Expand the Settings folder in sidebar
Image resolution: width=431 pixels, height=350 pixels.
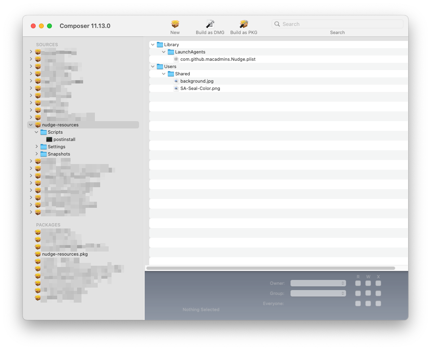(36, 147)
